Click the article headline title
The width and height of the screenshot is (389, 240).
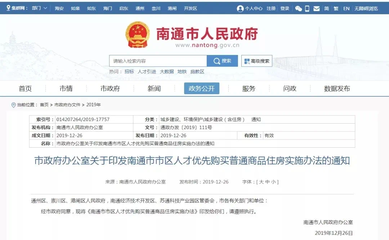tap(192, 161)
